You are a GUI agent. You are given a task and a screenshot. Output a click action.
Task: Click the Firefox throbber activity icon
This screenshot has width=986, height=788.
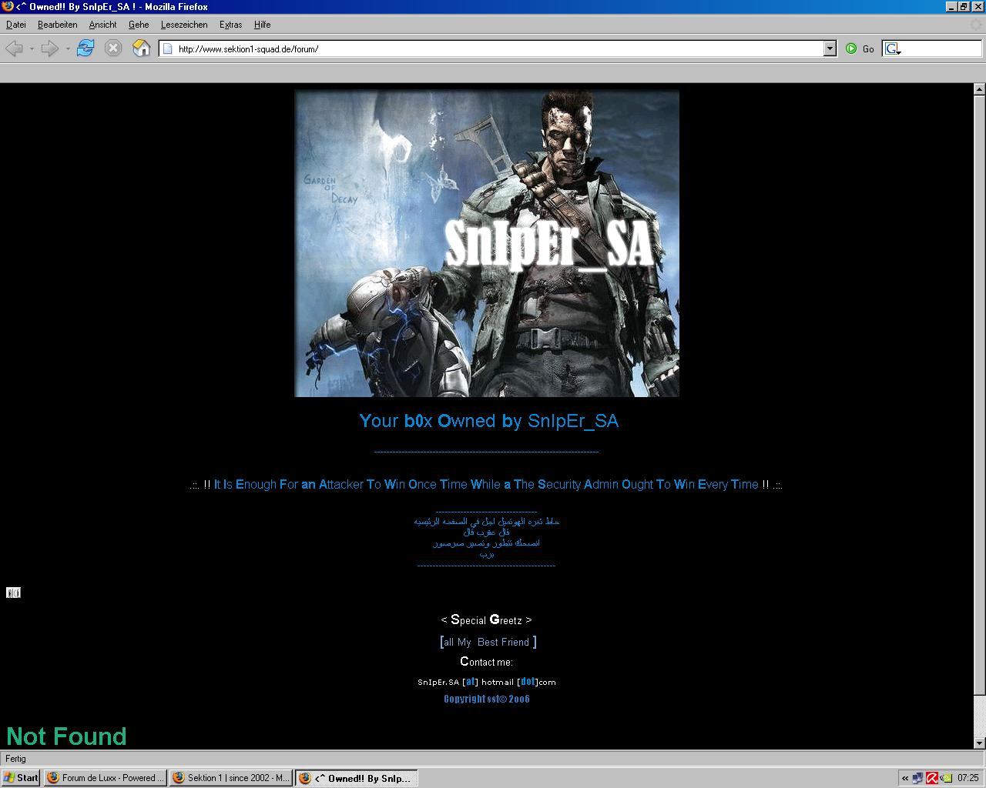pyautogui.click(x=975, y=25)
